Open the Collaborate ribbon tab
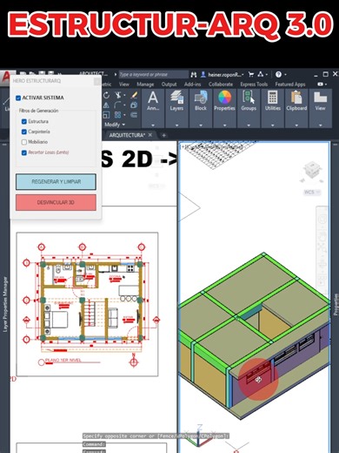This screenshot has width=339, height=453. coord(221,85)
